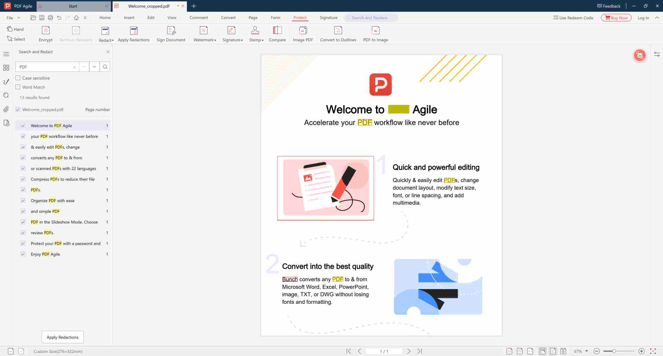Run search with the magnifier button

click(x=105, y=67)
